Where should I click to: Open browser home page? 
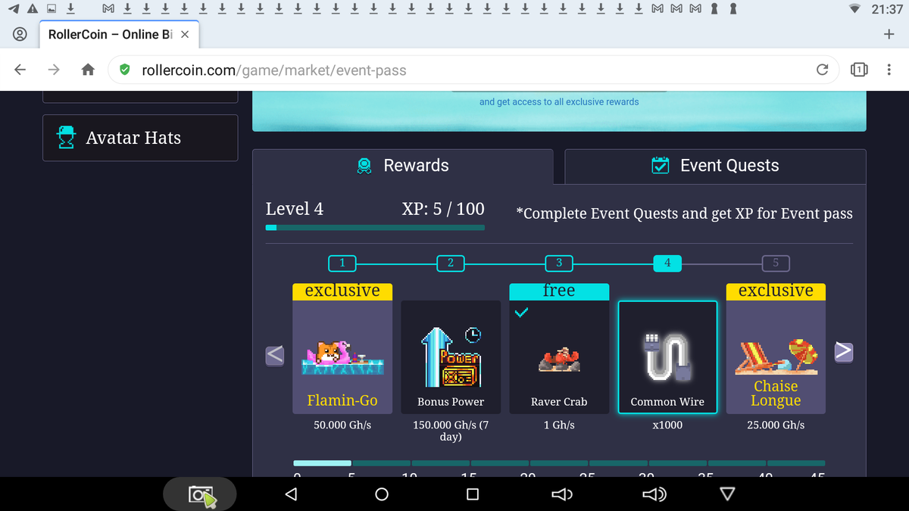click(88, 70)
